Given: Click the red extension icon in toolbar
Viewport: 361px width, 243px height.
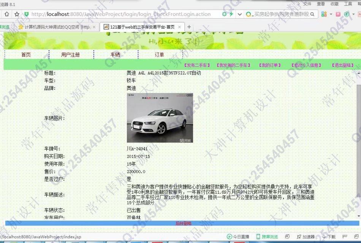Looking at the screenshot, I should [x=338, y=14].
